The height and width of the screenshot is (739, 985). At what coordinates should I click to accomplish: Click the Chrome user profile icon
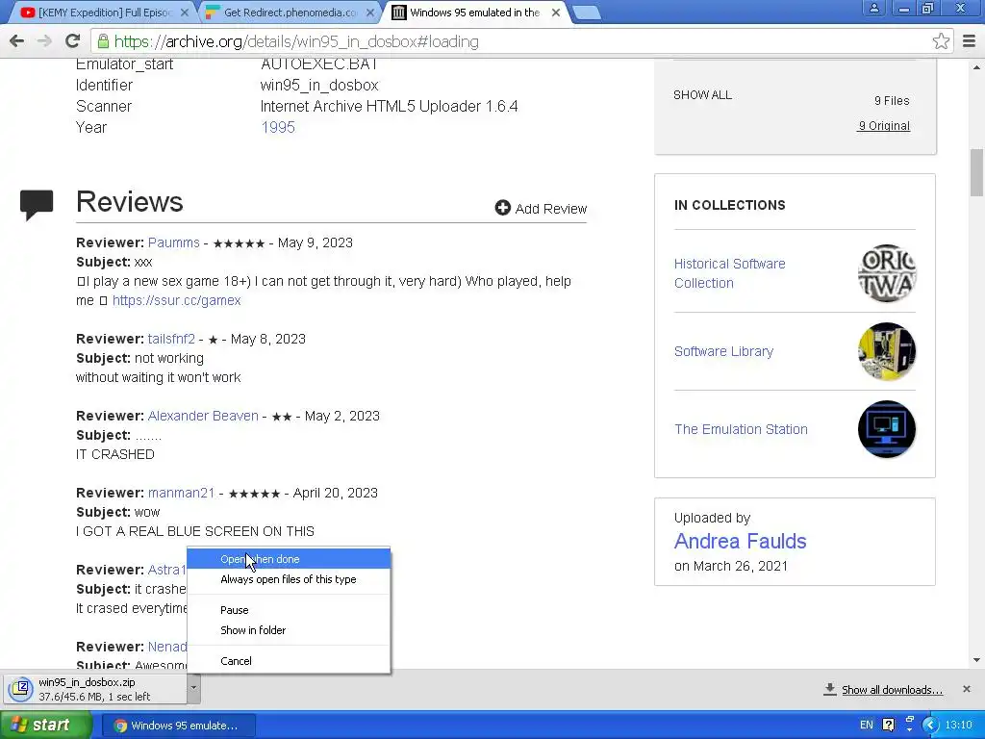click(873, 8)
